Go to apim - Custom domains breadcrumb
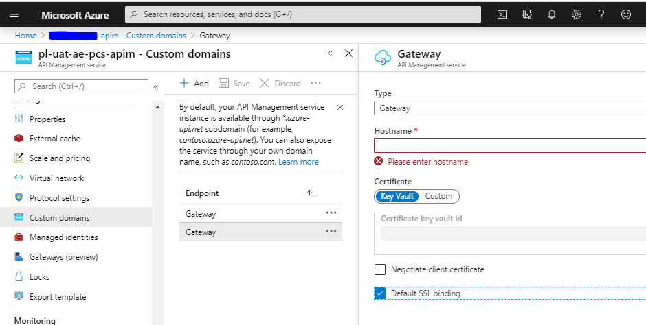 118,36
